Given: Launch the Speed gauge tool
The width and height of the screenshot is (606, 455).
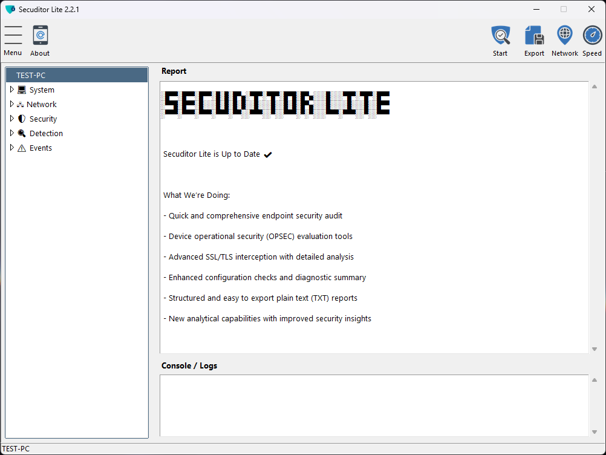Looking at the screenshot, I should (x=592, y=36).
